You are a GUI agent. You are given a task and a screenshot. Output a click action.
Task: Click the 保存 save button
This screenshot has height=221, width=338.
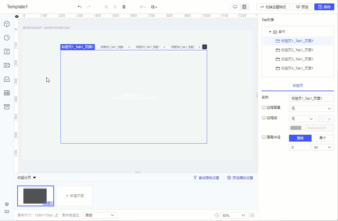pos(324,7)
